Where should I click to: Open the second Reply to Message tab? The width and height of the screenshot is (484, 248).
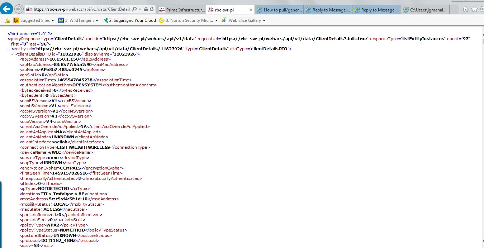pos(377,10)
